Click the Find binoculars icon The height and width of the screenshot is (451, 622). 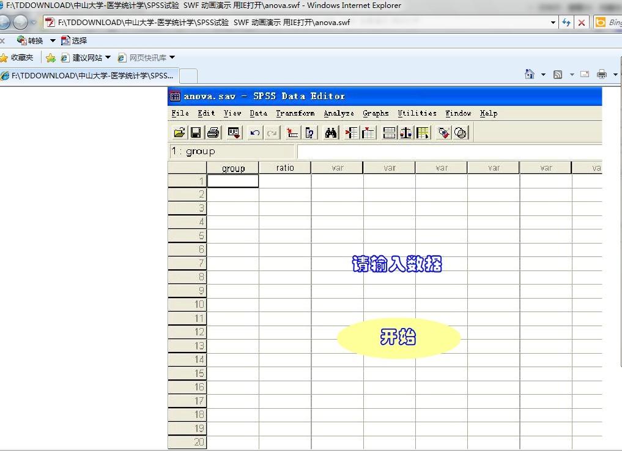pos(331,133)
